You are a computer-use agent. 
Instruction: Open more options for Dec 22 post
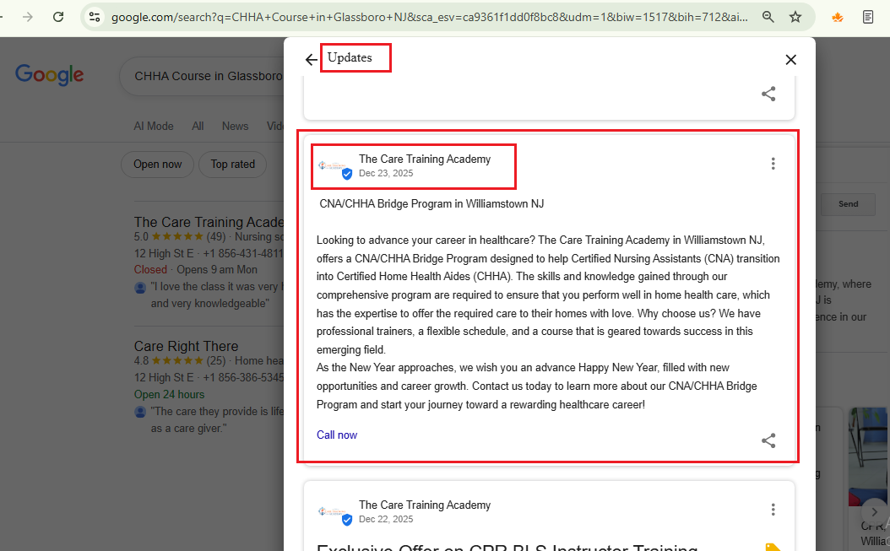(x=772, y=510)
